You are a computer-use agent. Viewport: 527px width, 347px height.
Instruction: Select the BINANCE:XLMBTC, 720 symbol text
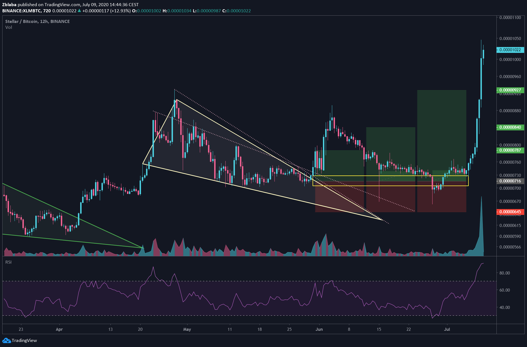tap(27, 11)
